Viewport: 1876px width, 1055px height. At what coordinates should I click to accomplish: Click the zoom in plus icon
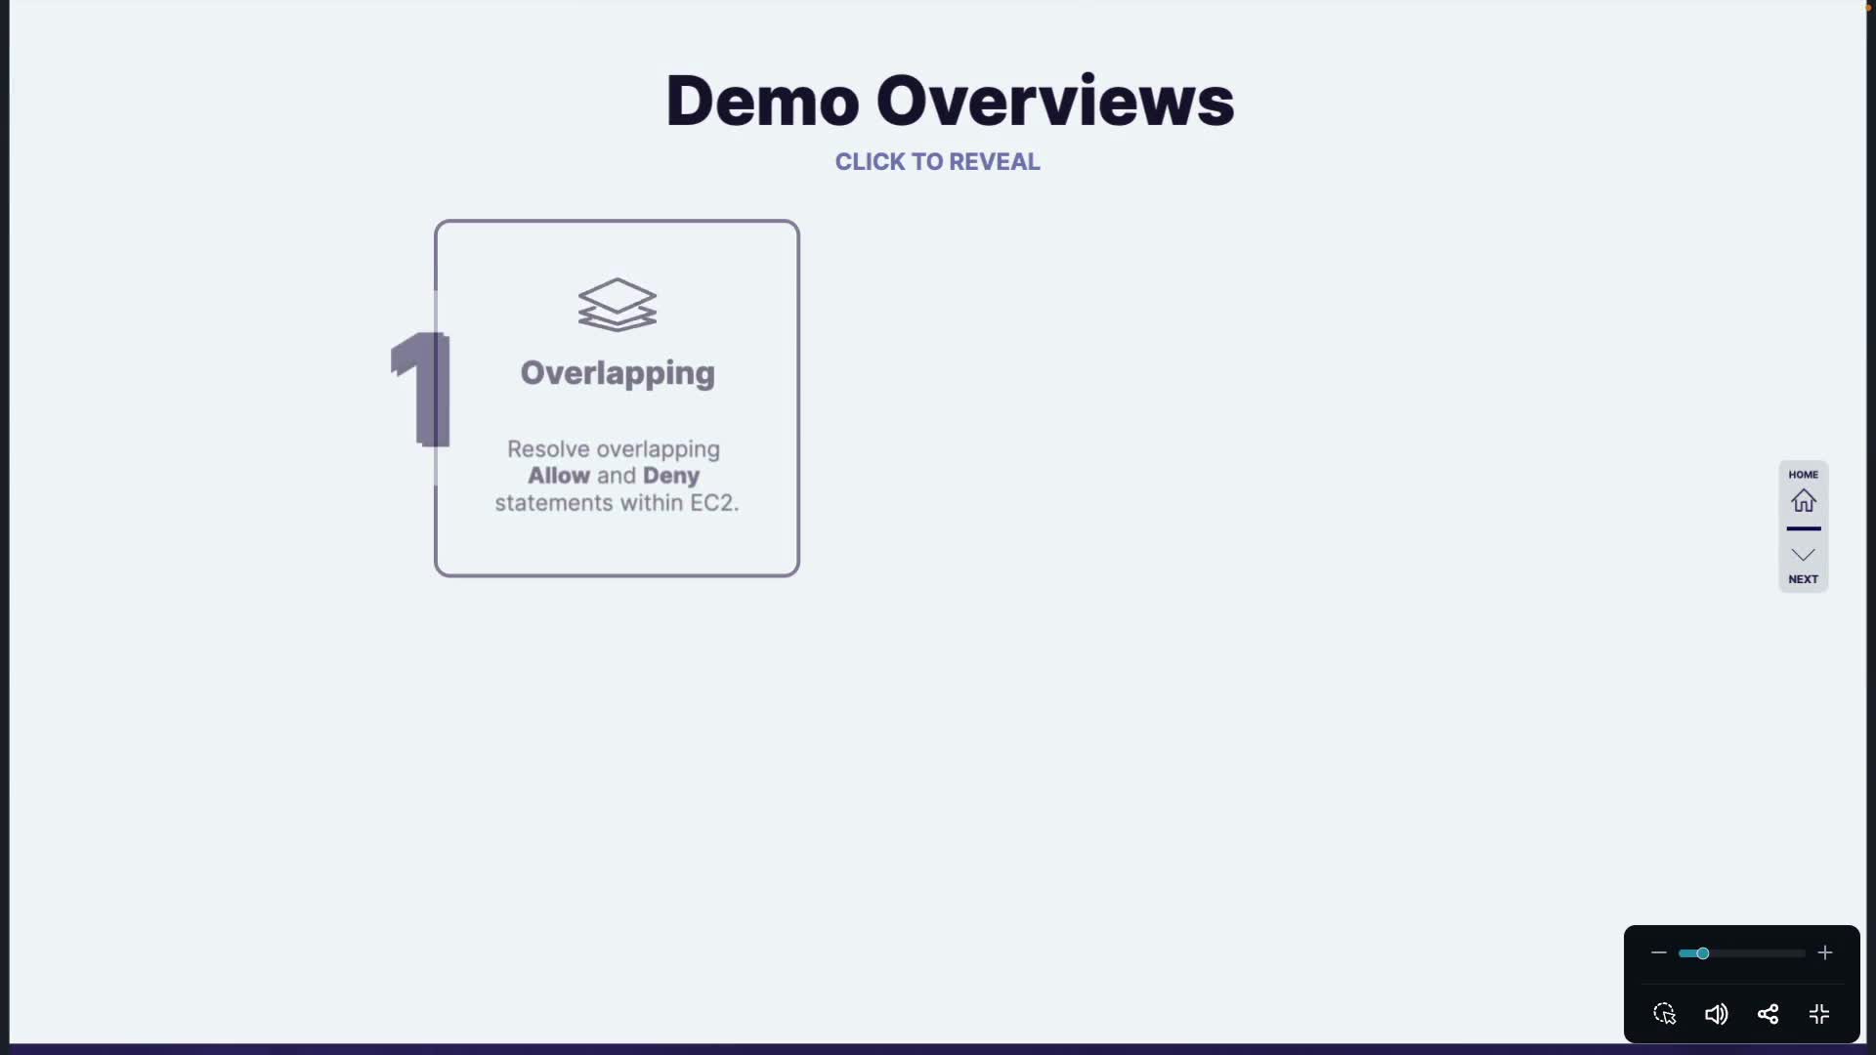point(1824,952)
